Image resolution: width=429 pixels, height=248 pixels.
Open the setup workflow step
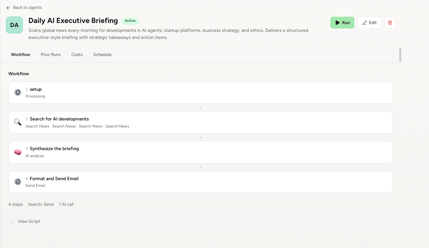200,93
